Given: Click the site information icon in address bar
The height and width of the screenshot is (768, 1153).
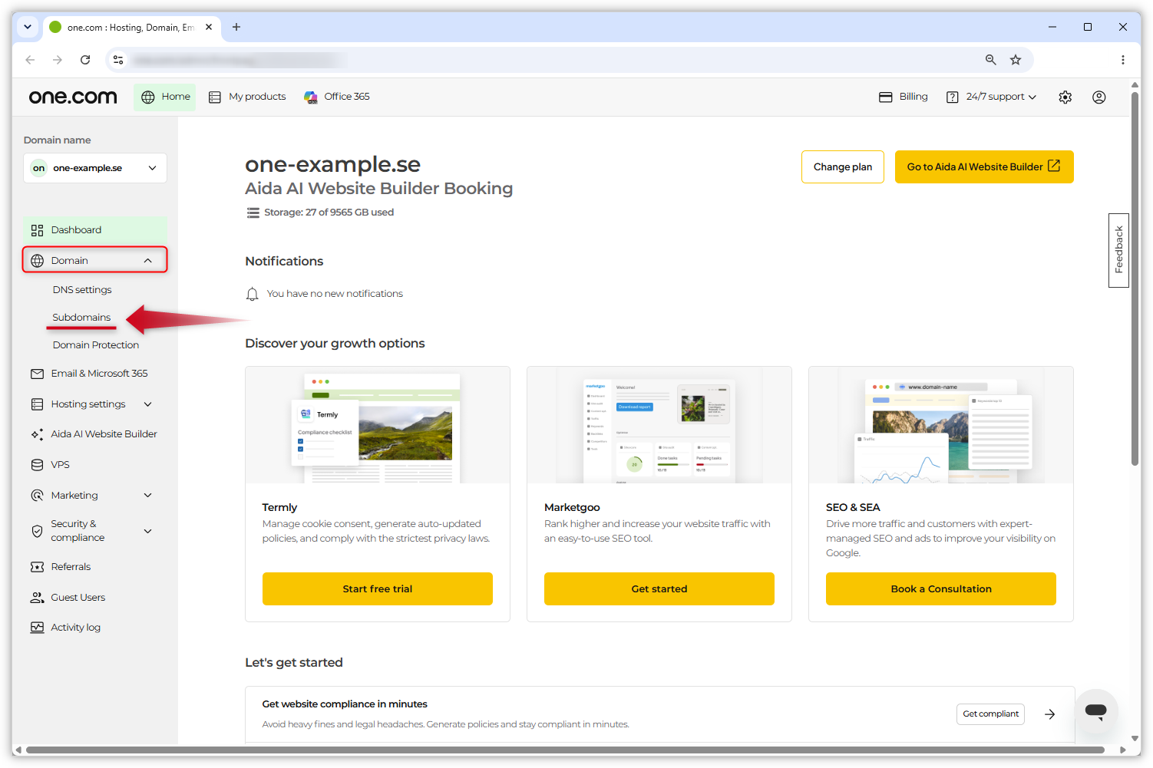Looking at the screenshot, I should click(118, 60).
